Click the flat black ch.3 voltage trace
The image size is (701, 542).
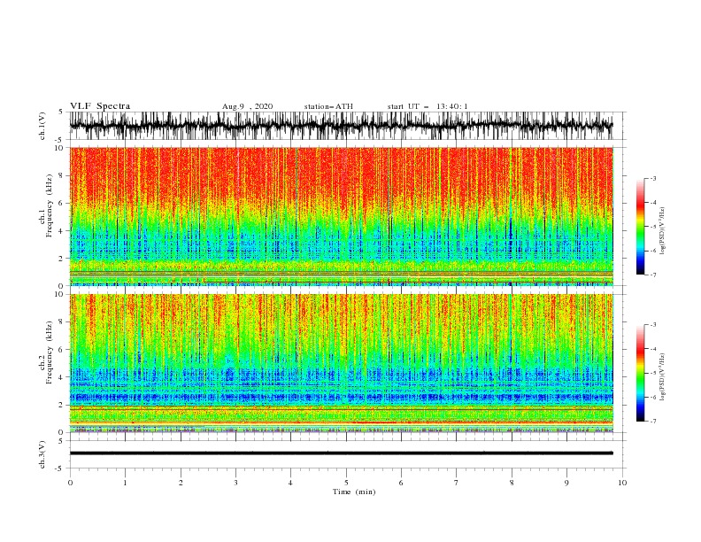tap(341, 453)
